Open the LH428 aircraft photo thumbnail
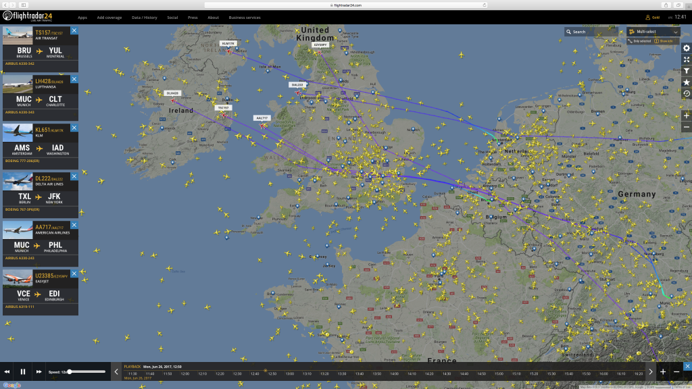 (x=18, y=84)
